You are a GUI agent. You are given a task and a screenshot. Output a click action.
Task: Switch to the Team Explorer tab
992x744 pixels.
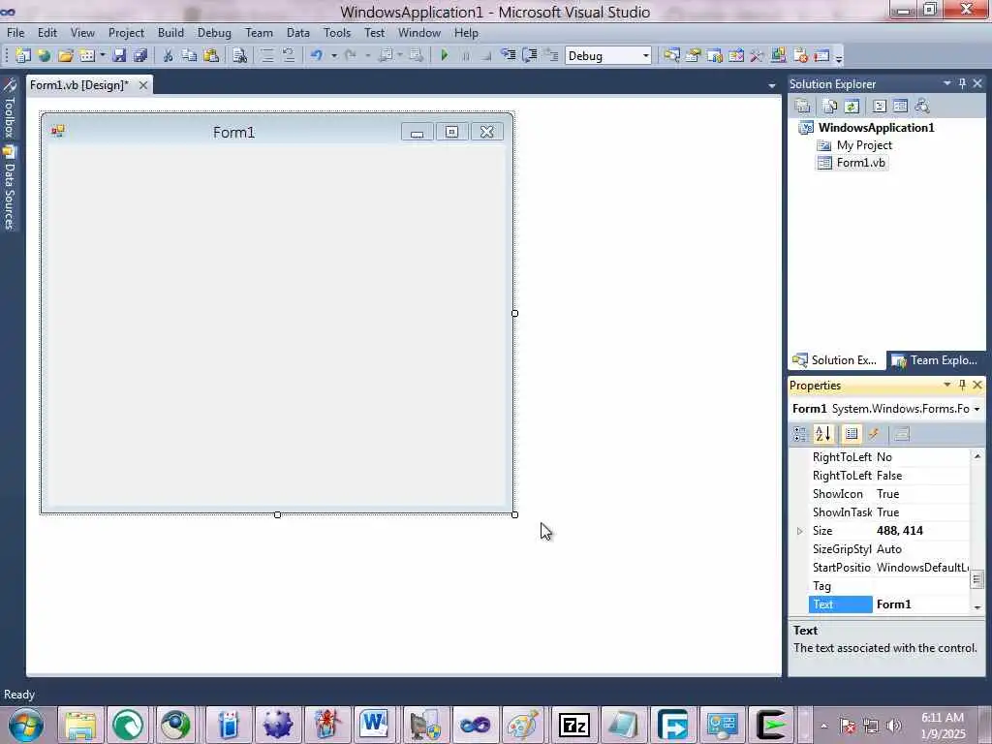point(935,360)
